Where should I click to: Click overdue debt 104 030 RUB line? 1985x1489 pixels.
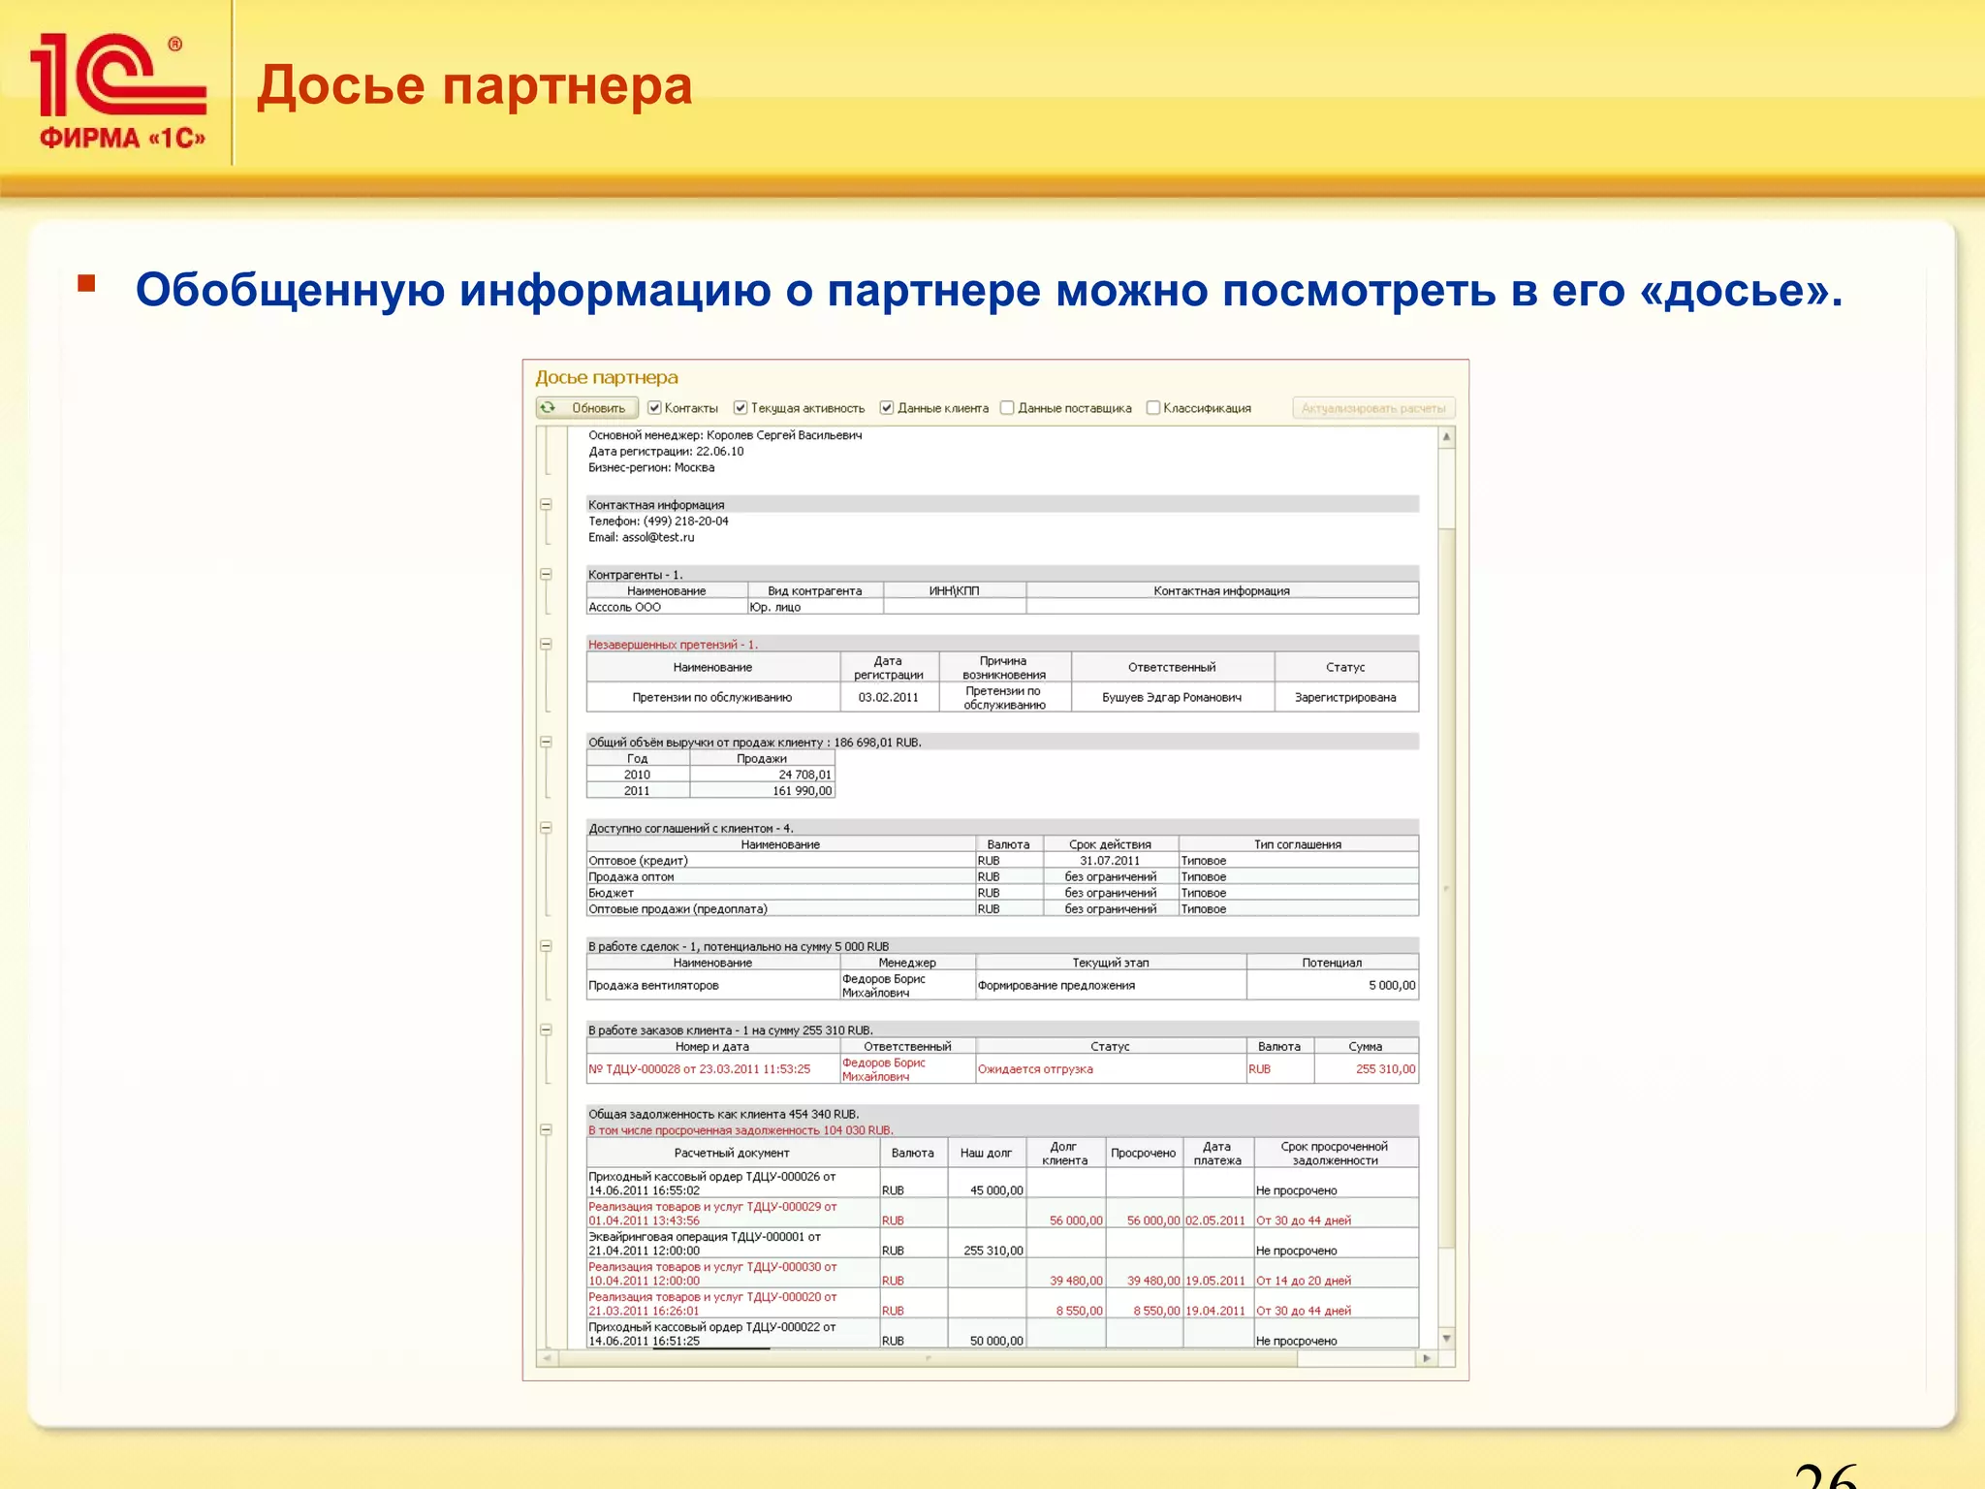pyautogui.click(x=740, y=1130)
